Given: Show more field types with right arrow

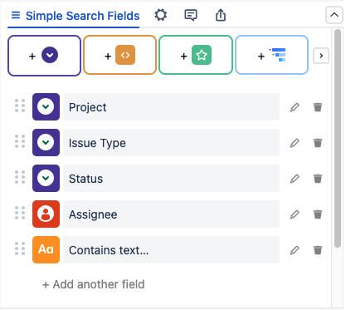Looking at the screenshot, I should (x=321, y=56).
